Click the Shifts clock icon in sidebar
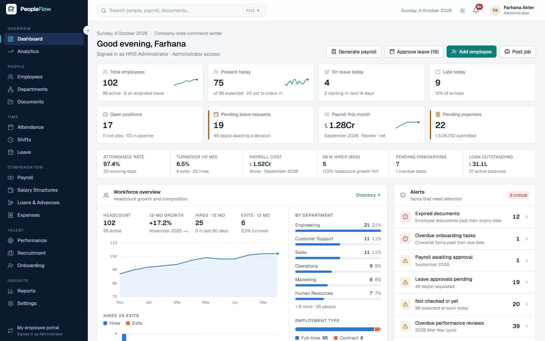Screen dimensions: 545x341 [x=11, y=140]
